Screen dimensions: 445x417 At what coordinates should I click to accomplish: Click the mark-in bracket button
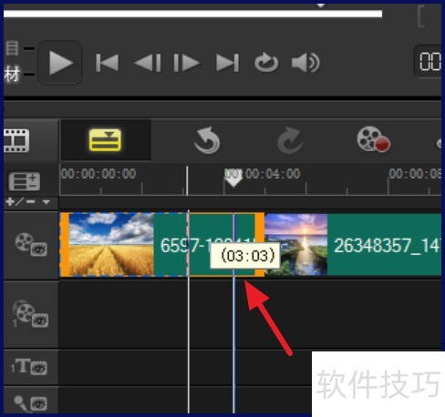[421, 15]
